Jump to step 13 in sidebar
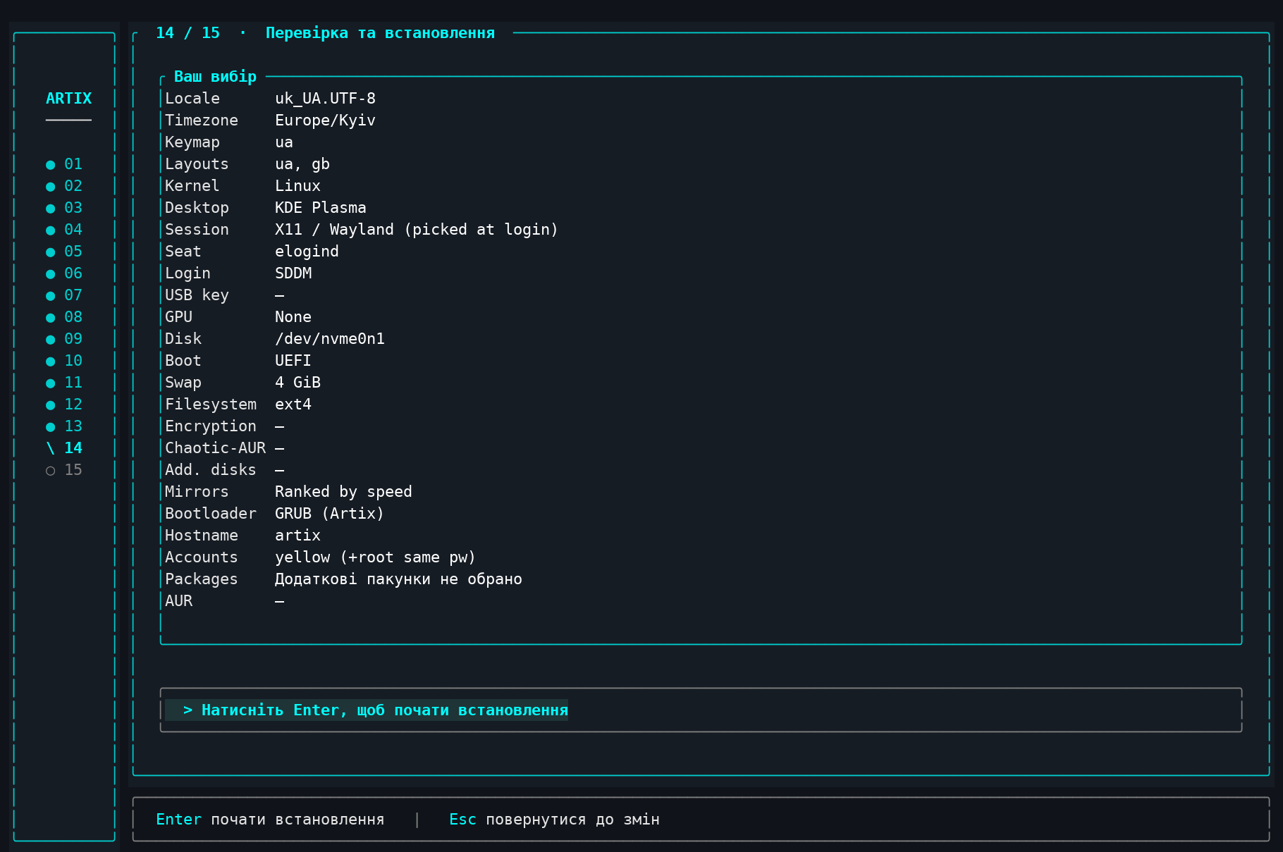 tap(64, 426)
